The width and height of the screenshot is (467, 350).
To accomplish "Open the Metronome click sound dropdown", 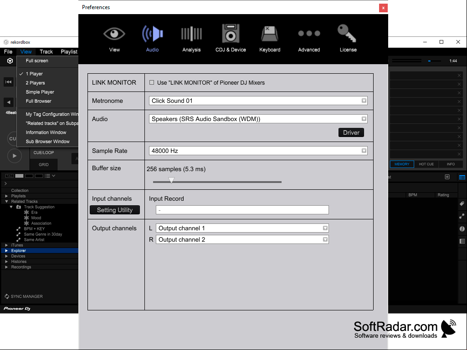I will 258,101.
